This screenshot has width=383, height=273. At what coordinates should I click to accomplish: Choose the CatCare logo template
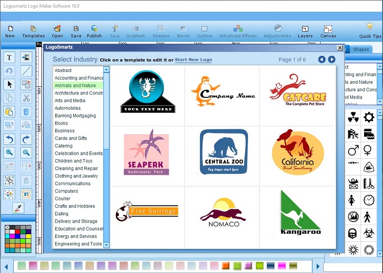tap(298, 90)
